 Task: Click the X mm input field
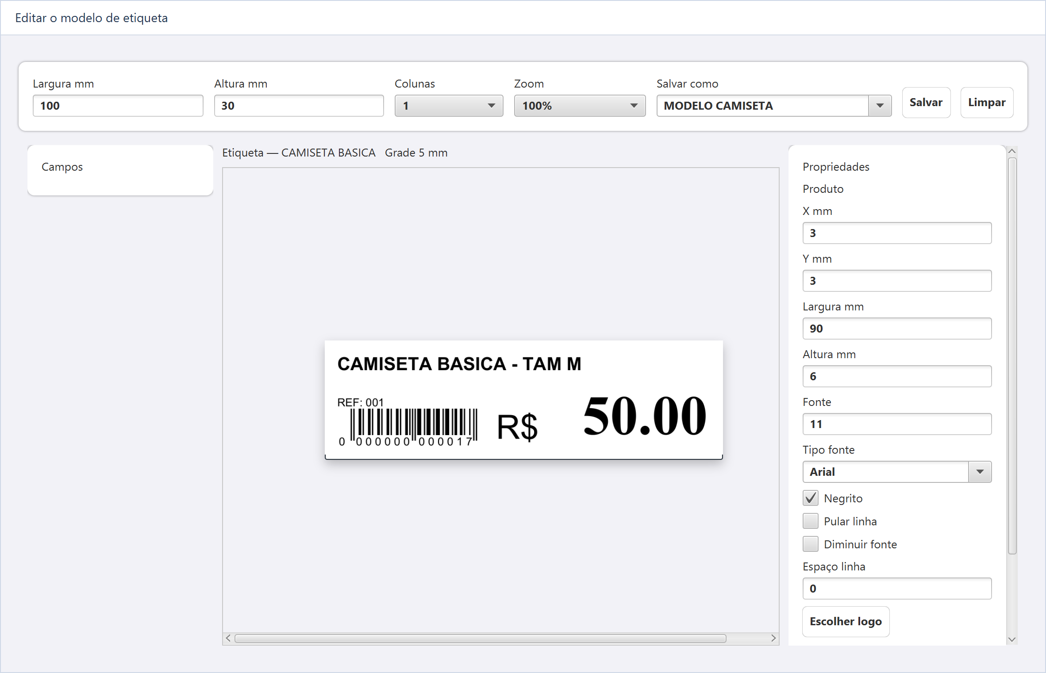point(897,233)
